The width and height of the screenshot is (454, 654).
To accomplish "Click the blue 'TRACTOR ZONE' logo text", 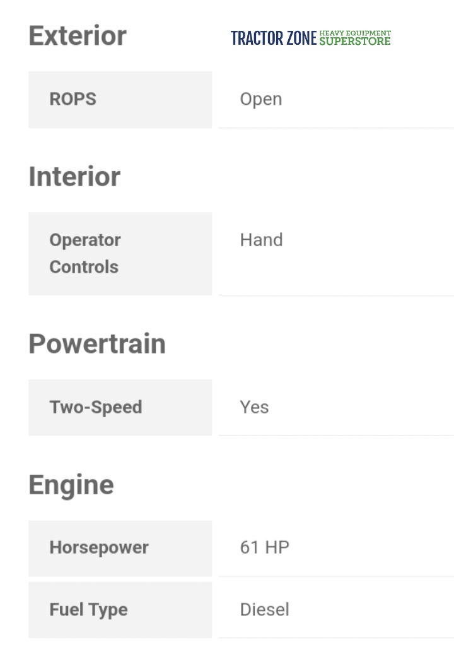I will point(274,39).
